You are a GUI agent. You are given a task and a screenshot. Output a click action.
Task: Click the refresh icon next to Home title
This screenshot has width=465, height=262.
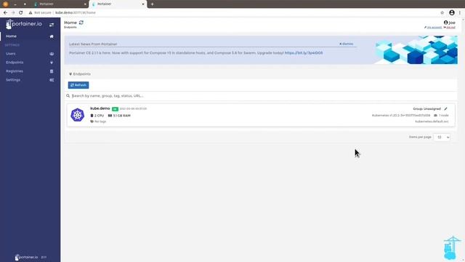[x=81, y=23]
